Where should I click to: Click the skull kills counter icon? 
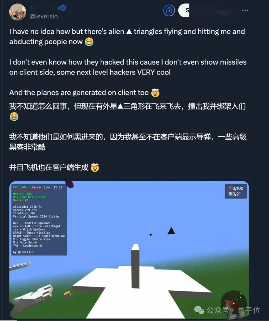[x=230, y=194]
